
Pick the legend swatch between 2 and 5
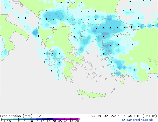point(21,119)
